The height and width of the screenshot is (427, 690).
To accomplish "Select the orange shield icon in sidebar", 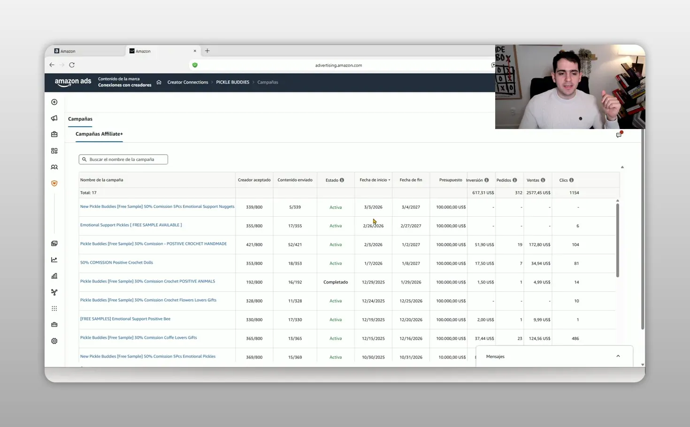I will [54, 183].
